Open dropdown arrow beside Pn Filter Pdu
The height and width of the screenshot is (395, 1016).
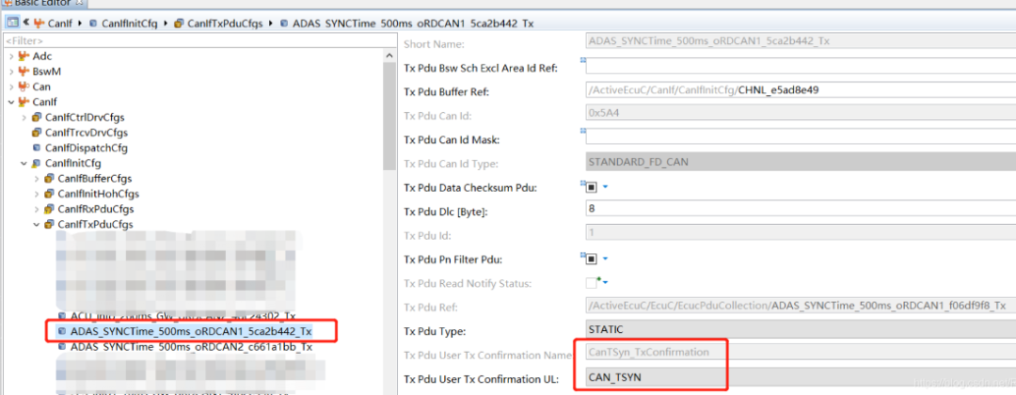click(x=605, y=259)
